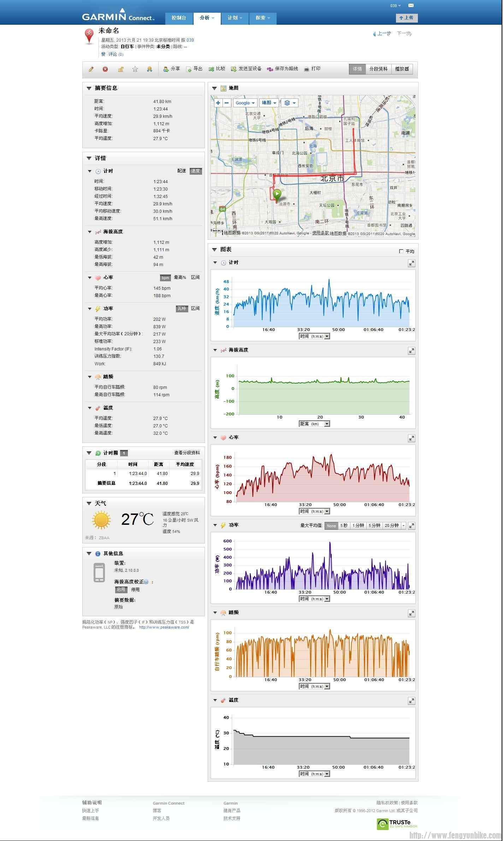
Task: Open 查看分段资料 view splits link
Action: [x=187, y=453]
